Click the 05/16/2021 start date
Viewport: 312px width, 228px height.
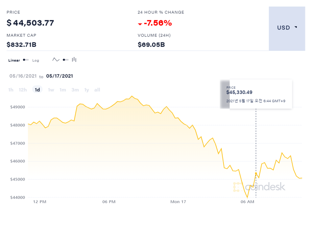click(x=23, y=76)
